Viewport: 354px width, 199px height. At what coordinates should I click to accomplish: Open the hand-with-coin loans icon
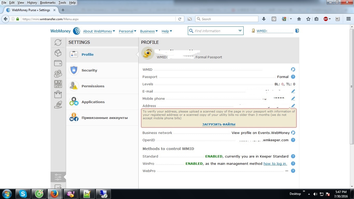[58, 105]
